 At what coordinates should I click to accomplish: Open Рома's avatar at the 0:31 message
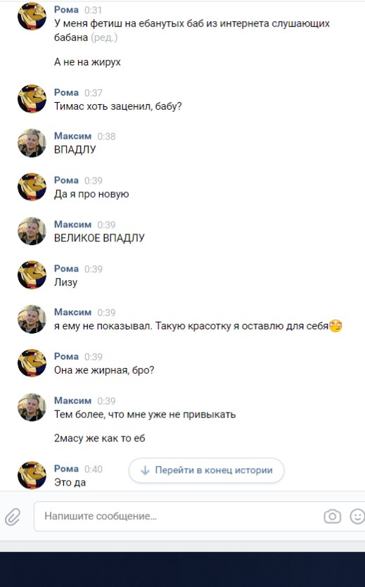[x=32, y=16]
